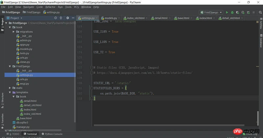This screenshot has width=263, height=138.
Task: Toggle the fold end marker on line 133
Action: coord(92,98)
